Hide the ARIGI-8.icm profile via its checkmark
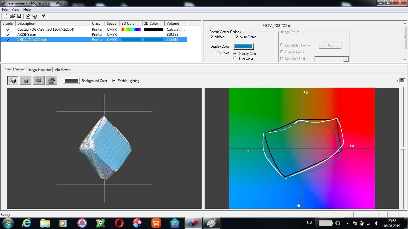Screen dimensions: 408x229 click(x=8, y=34)
